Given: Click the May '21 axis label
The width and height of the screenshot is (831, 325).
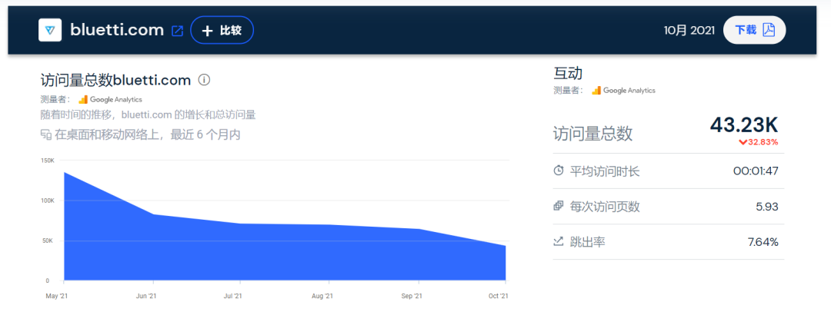Looking at the screenshot, I should pos(57,297).
